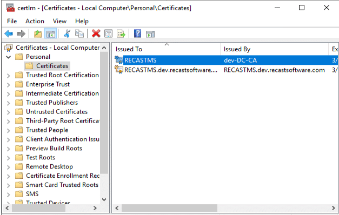Image resolution: width=339 pixels, height=215 pixels.
Task: Toggle the Show/Hide Console Tree icon
Action: pos(51,33)
